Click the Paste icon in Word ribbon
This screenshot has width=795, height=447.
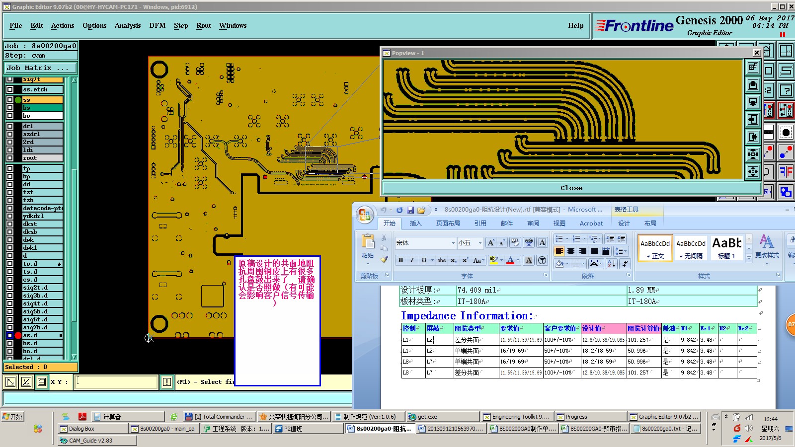368,242
